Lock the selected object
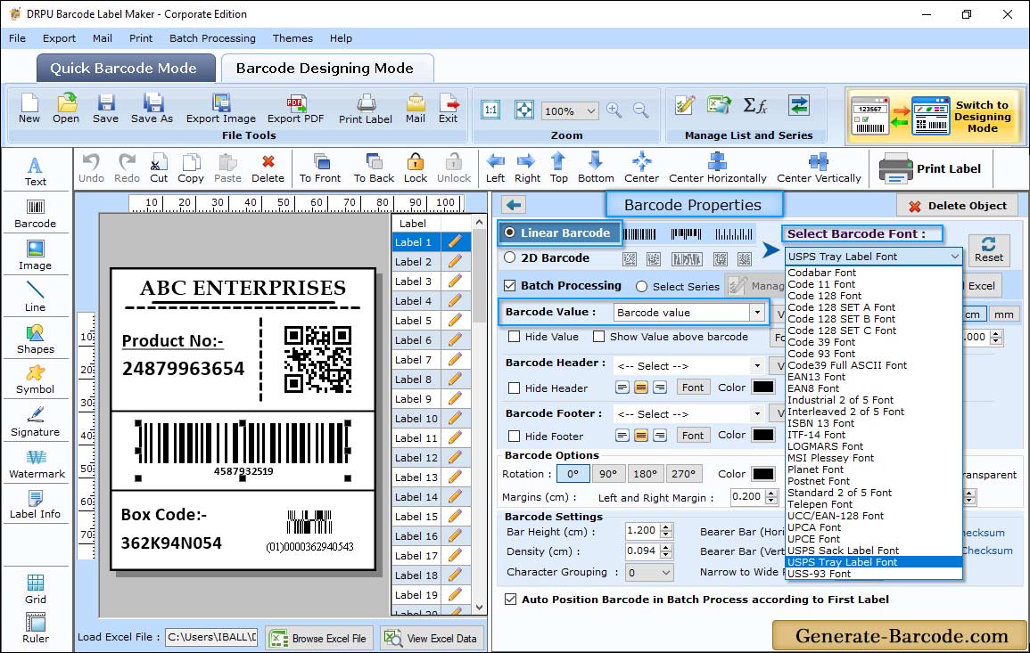 pyautogui.click(x=416, y=168)
